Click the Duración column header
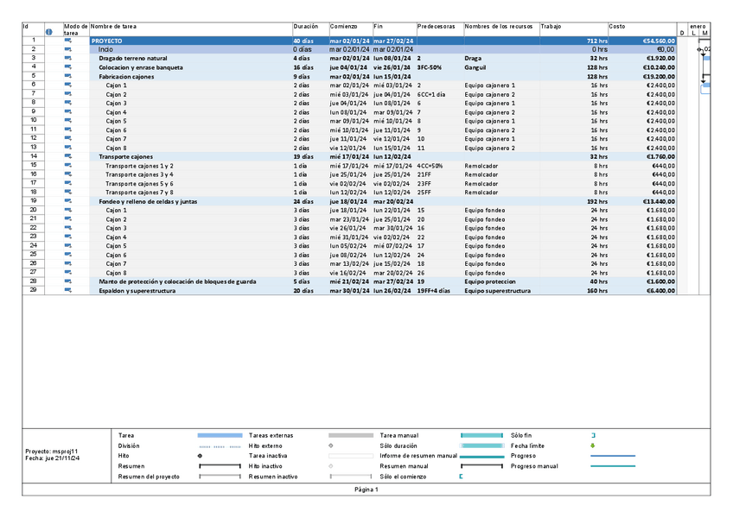 tap(305, 27)
